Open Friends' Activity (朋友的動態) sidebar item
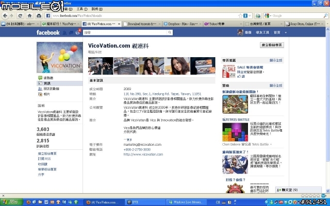 pyautogui.click(x=51, y=89)
